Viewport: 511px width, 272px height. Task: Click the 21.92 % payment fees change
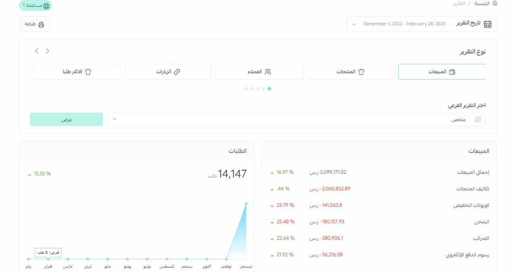pos(285,255)
